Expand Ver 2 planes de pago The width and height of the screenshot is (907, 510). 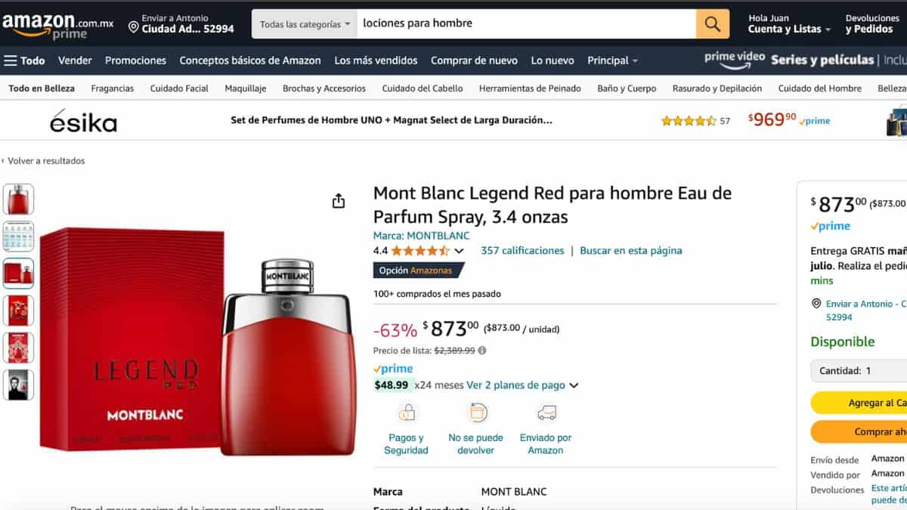coord(522,385)
